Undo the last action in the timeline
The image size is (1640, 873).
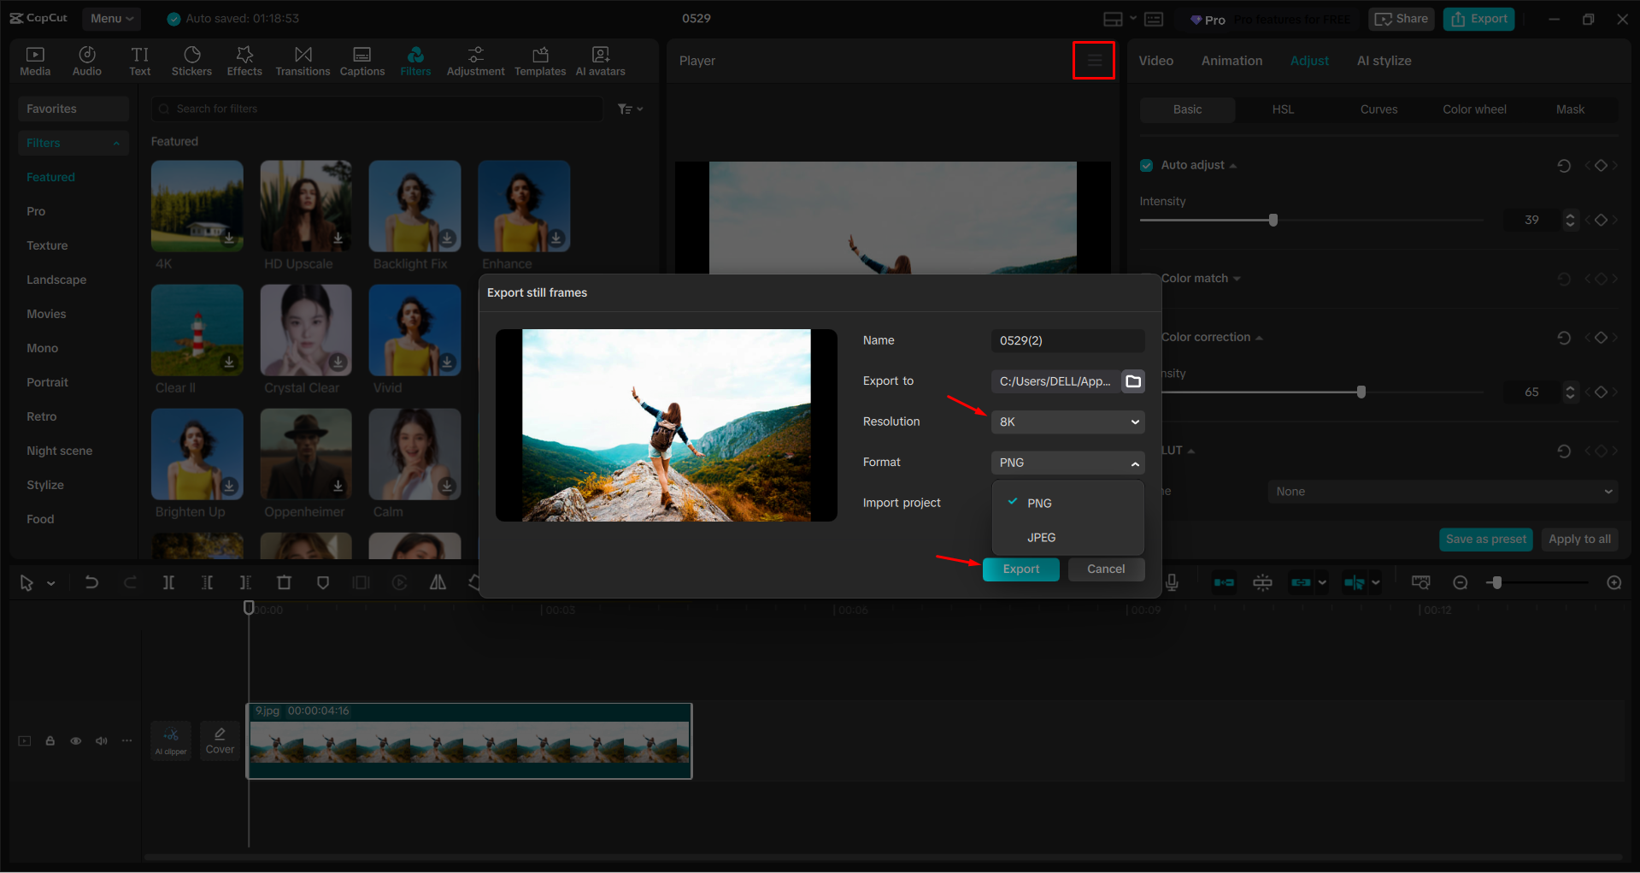pyautogui.click(x=91, y=582)
